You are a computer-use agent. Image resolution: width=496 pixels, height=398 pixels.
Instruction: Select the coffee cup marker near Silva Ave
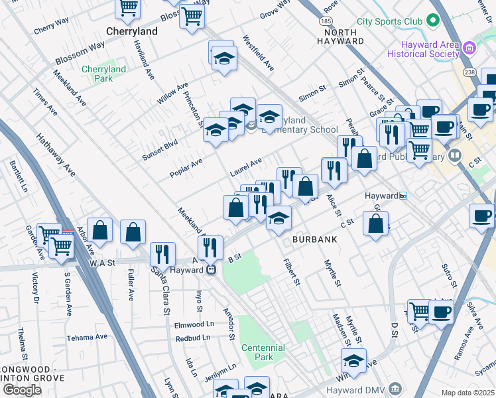pos(441,315)
